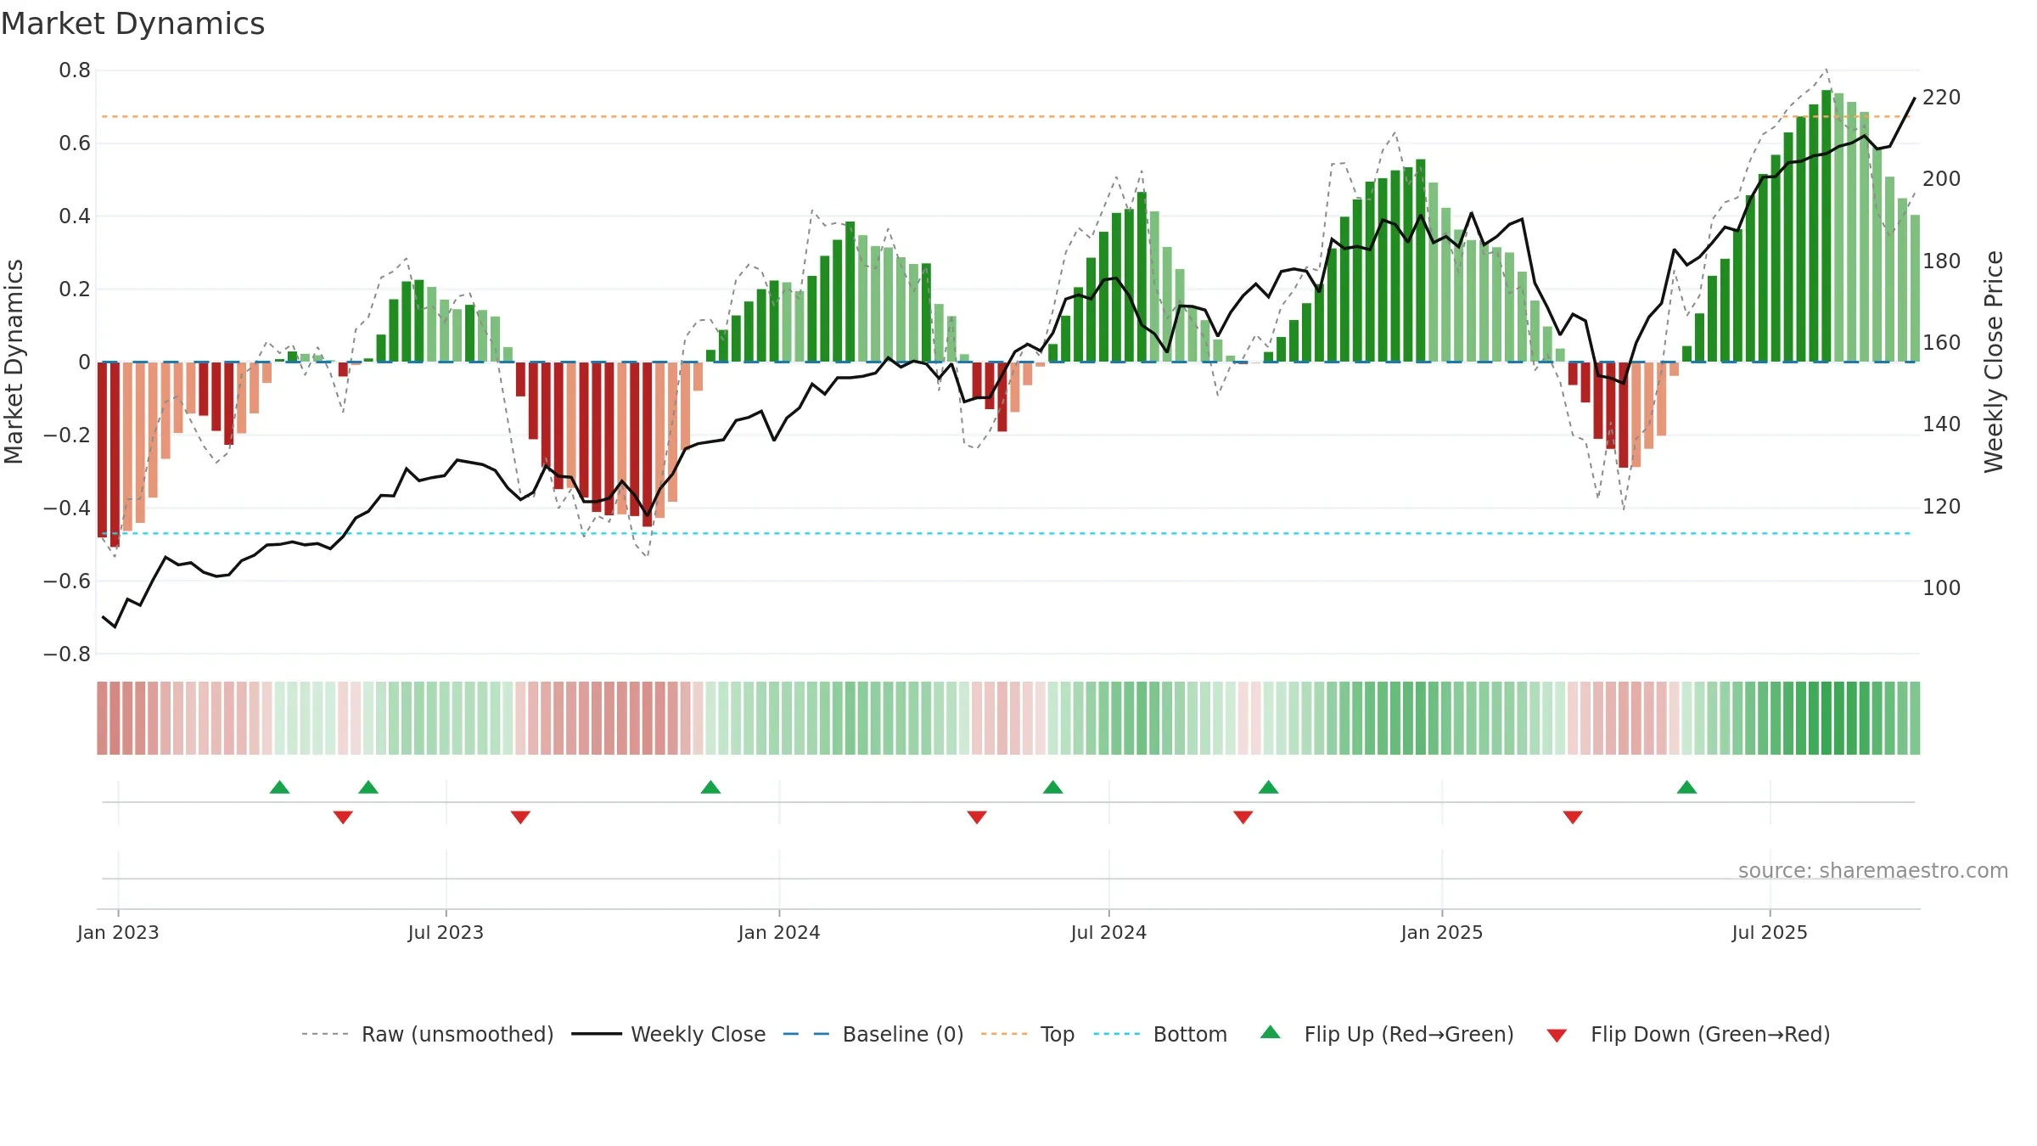The height and width of the screenshot is (1146, 2037).
Task: Select the green Flip Up marker just before Jul 2024
Action: tap(1053, 787)
